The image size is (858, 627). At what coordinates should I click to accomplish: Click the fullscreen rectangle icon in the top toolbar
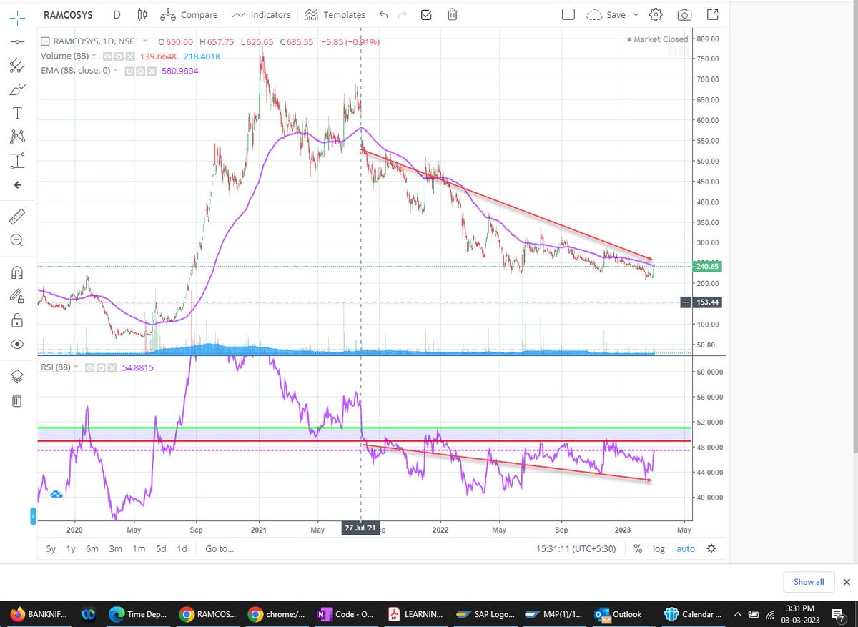(568, 14)
